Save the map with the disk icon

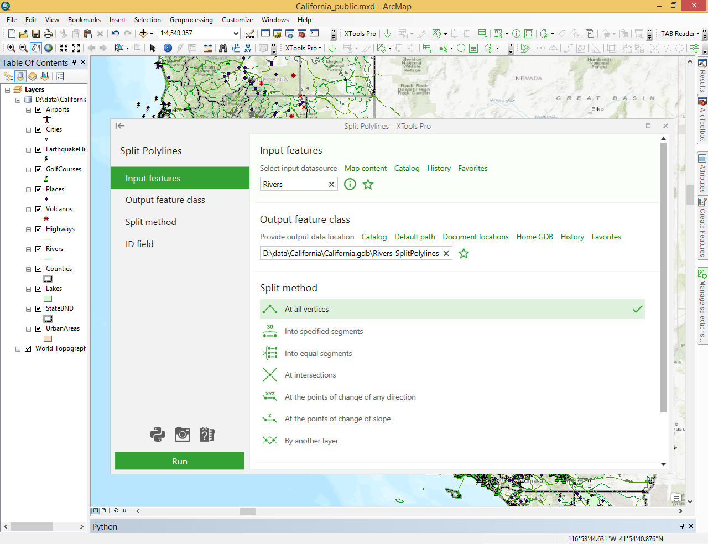point(36,34)
